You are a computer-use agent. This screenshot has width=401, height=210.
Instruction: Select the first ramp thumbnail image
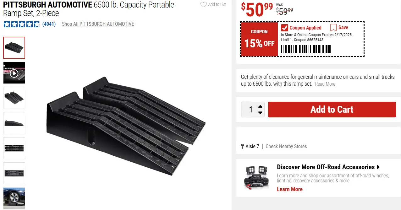(x=14, y=48)
